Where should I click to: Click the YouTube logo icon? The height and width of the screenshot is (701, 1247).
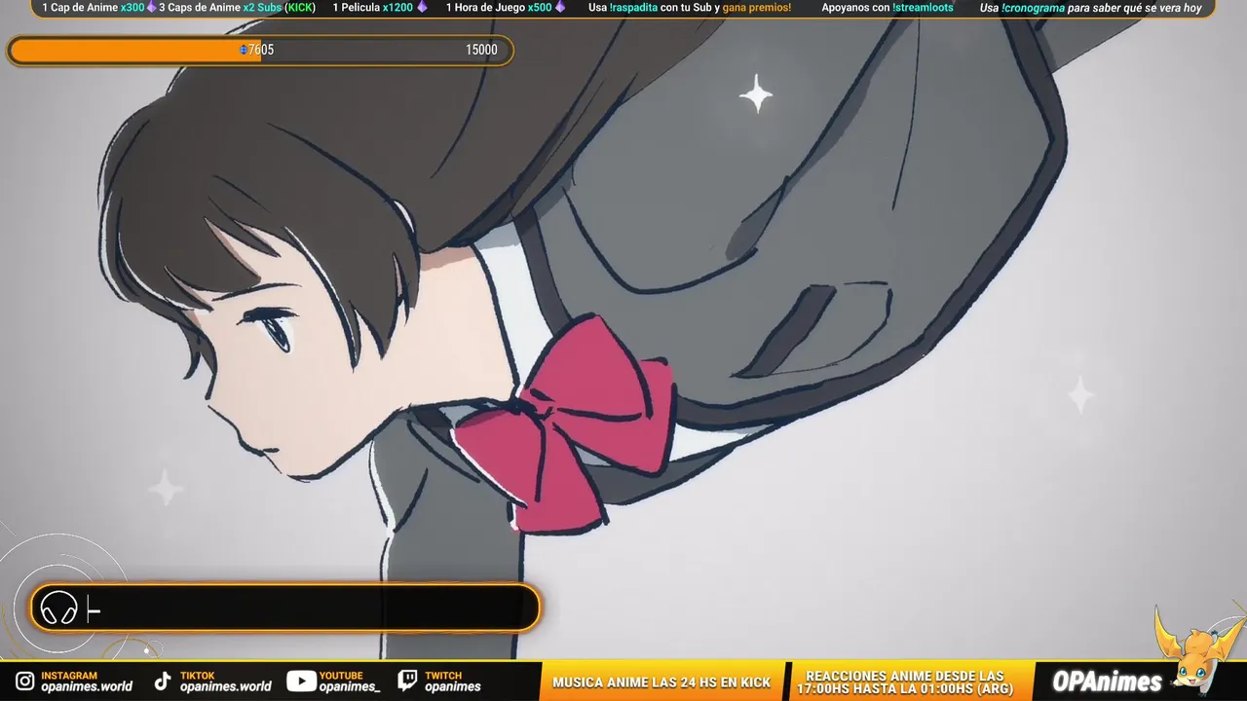(x=301, y=682)
